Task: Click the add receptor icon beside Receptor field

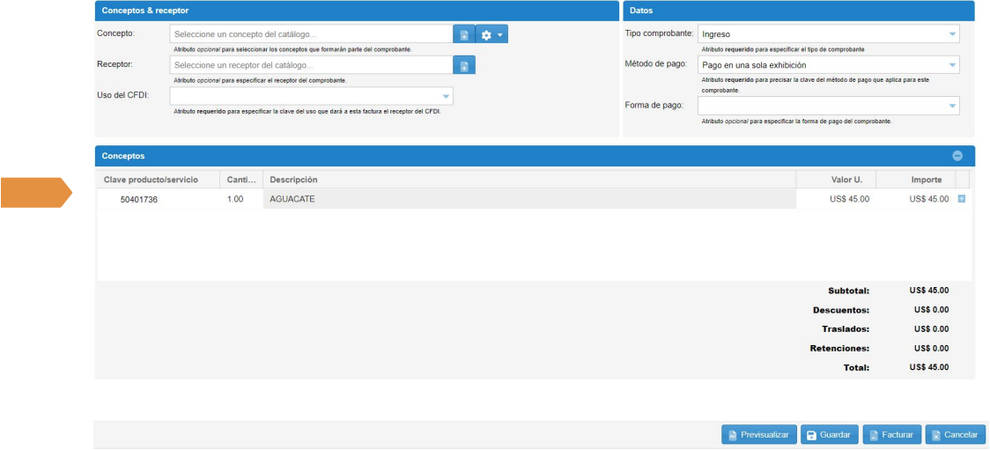Action: point(464,65)
